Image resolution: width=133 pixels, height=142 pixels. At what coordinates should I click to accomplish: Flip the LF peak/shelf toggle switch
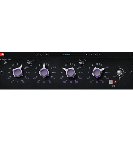click(x=82, y=62)
